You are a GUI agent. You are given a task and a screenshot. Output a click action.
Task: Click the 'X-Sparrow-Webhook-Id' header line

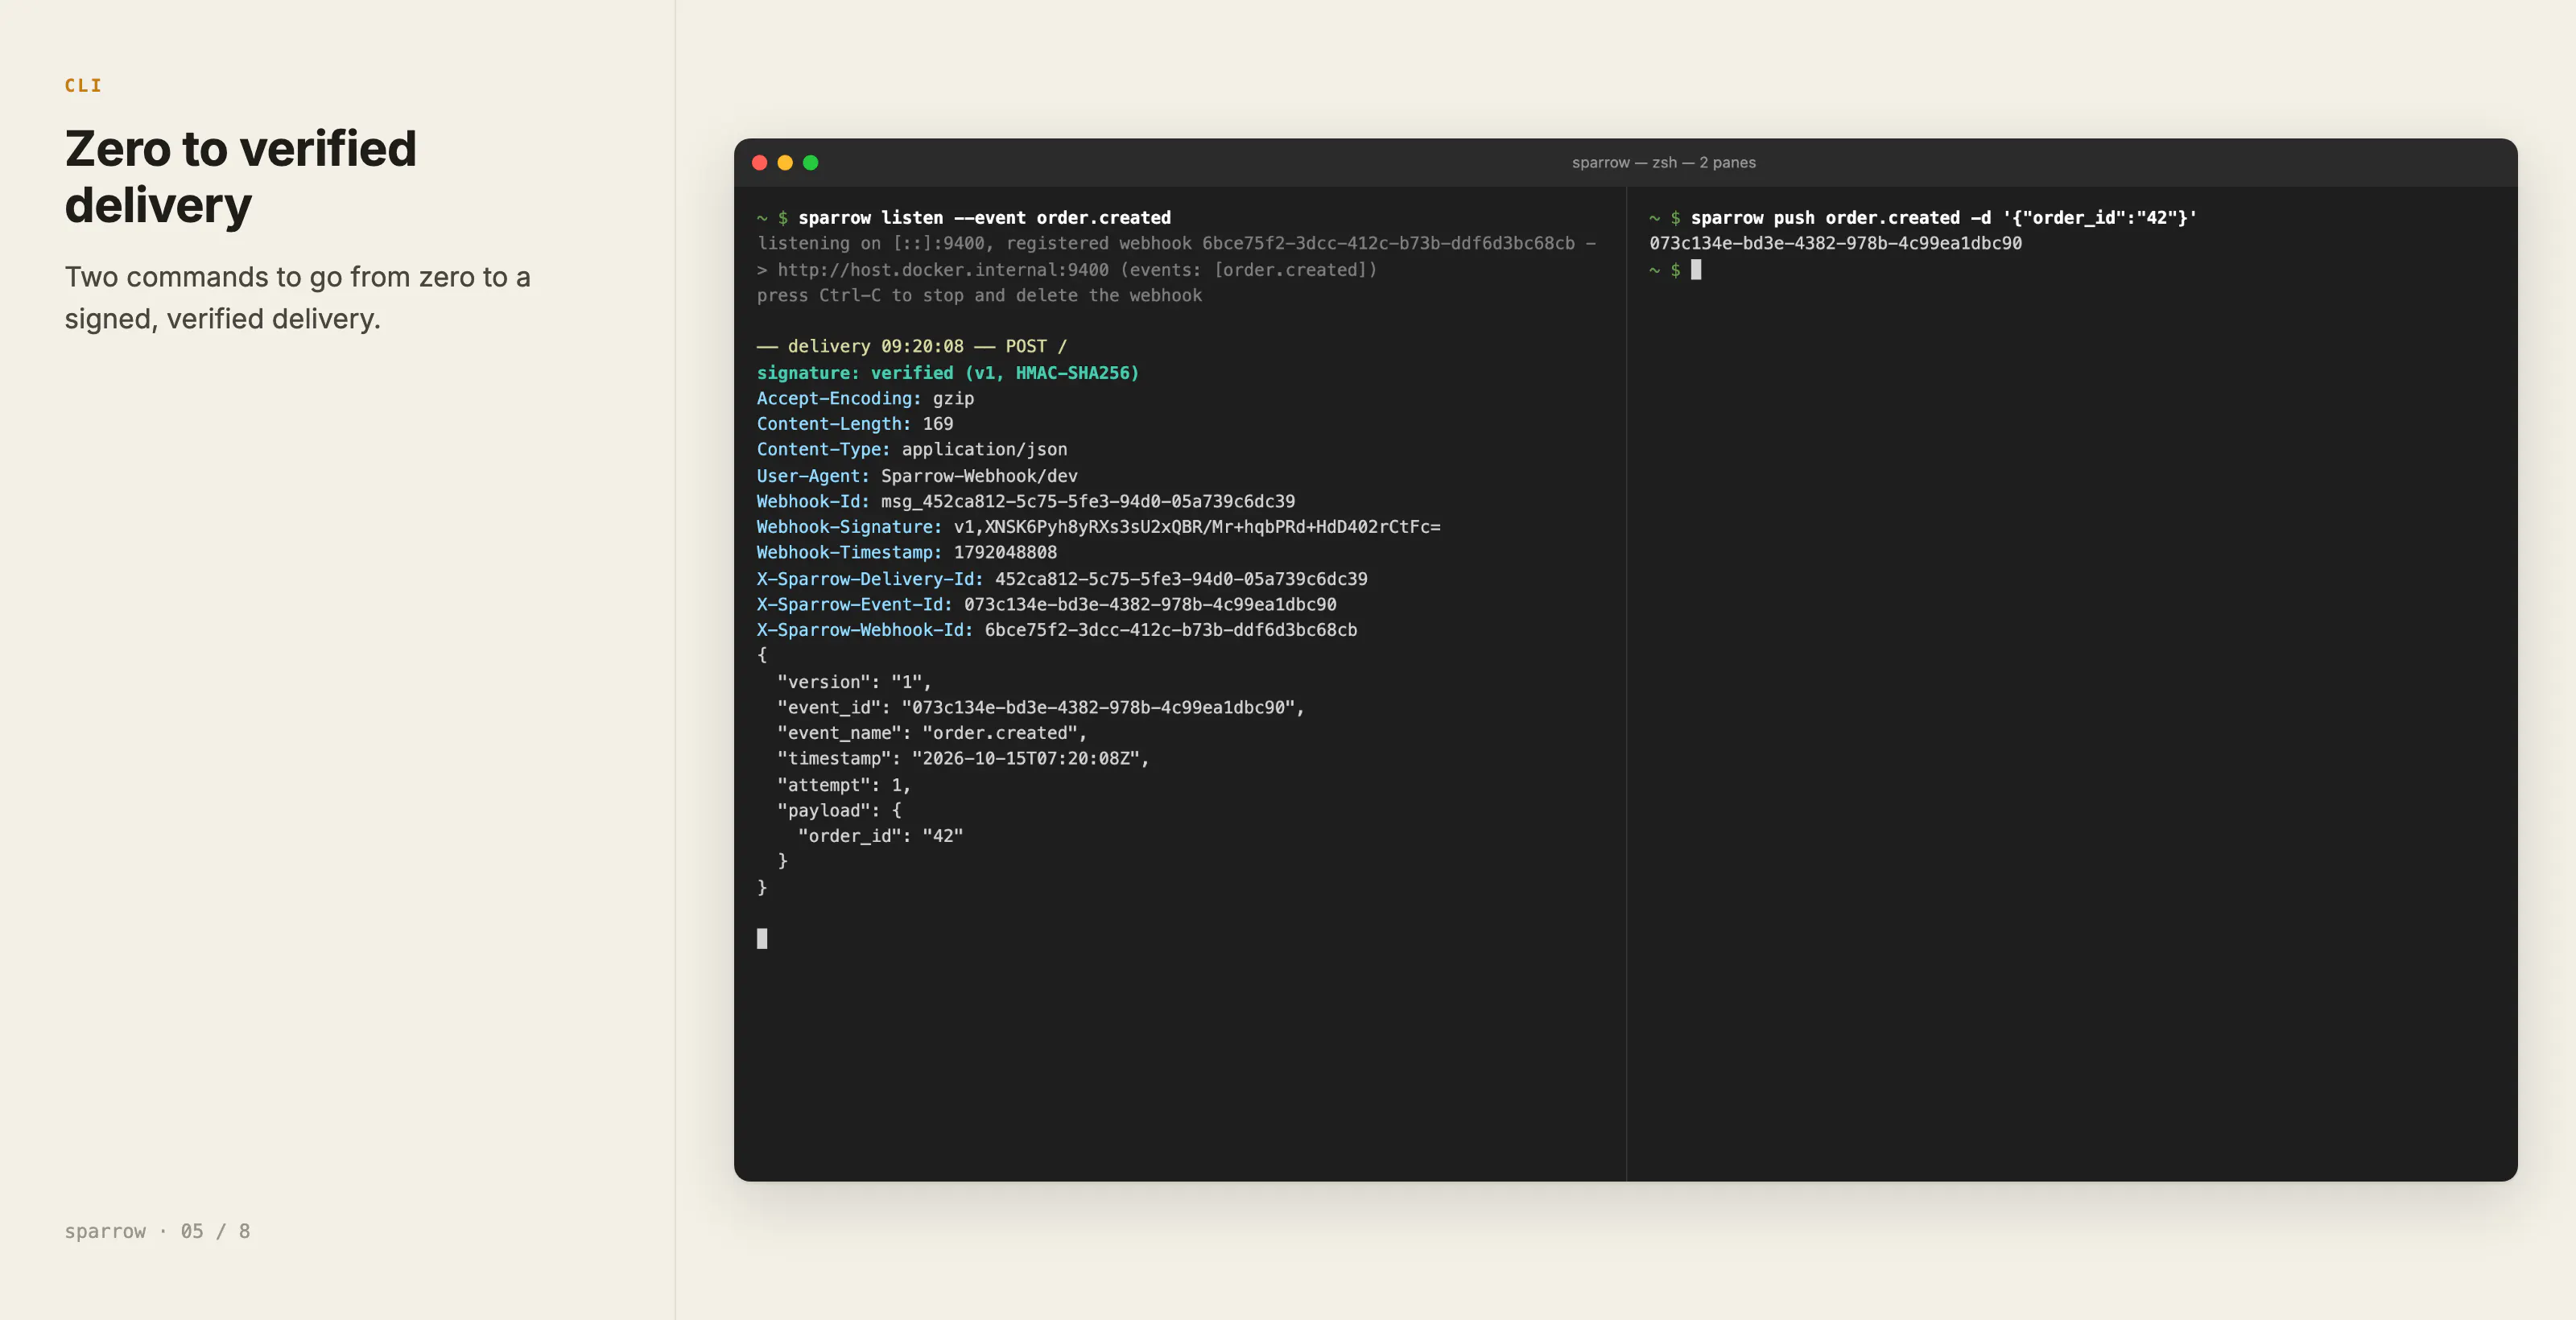click(x=1057, y=630)
